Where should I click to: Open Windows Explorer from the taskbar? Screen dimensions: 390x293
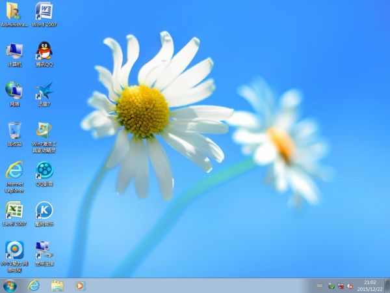(57, 285)
